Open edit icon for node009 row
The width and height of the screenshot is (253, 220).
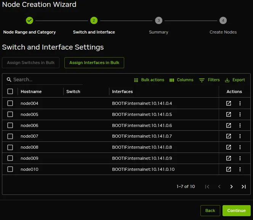point(229,158)
